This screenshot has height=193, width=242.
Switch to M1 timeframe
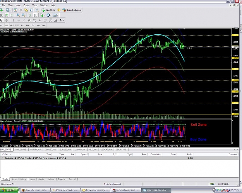[x=1, y=25]
